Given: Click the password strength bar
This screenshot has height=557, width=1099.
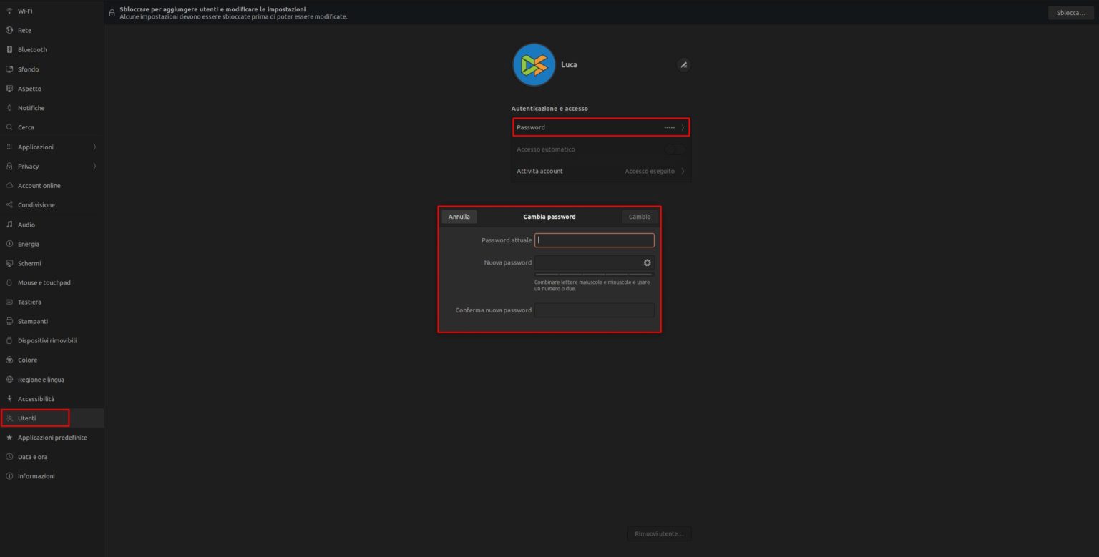Looking at the screenshot, I should tap(594, 275).
